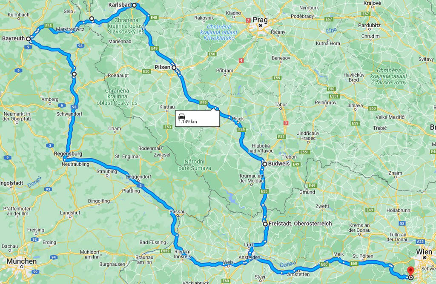Image resolution: width=436 pixels, height=284 pixels.
Task: Select the Regensburg place label
Action: coord(68,153)
